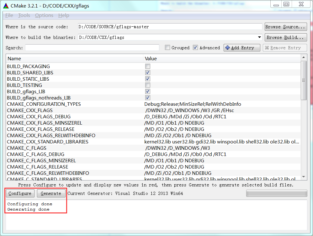Select the CMAKE_C_FLAGS_RELWITHDEBINFO row name
This screenshot has height=236, width=313.
(48, 173)
